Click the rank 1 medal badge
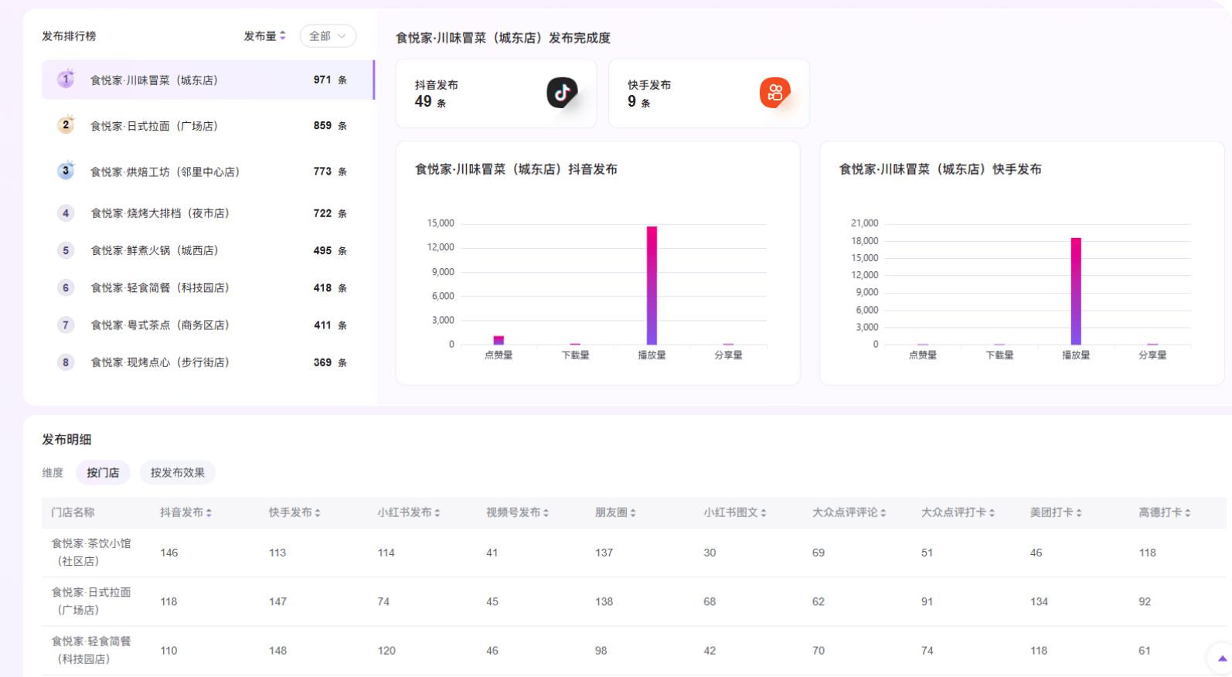This screenshot has width=1232, height=677. click(66, 80)
